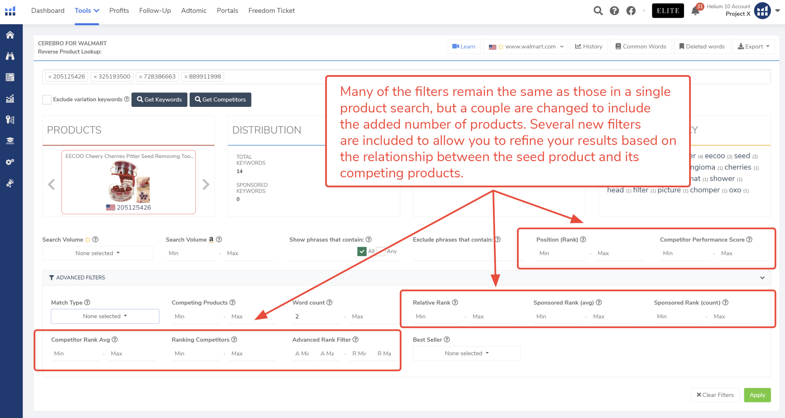
Task: Click the gears icon in sidebar
Action: coord(10,162)
